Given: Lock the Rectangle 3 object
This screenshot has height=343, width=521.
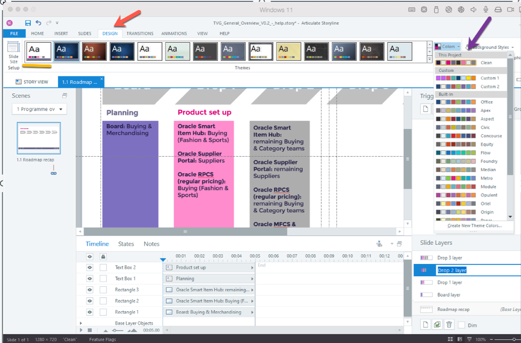Looking at the screenshot, I should 103,289.
